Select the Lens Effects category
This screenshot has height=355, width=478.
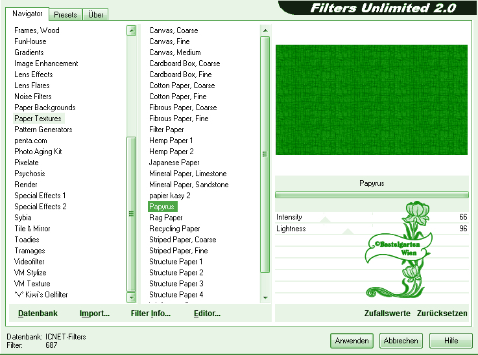click(x=34, y=74)
